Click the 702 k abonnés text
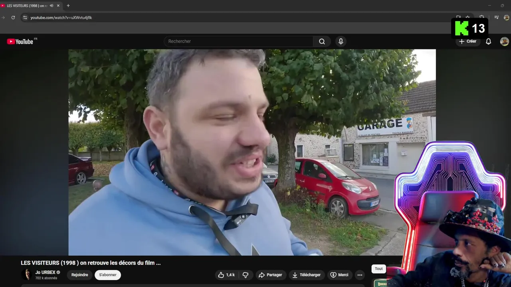The height and width of the screenshot is (287, 511). click(46, 278)
